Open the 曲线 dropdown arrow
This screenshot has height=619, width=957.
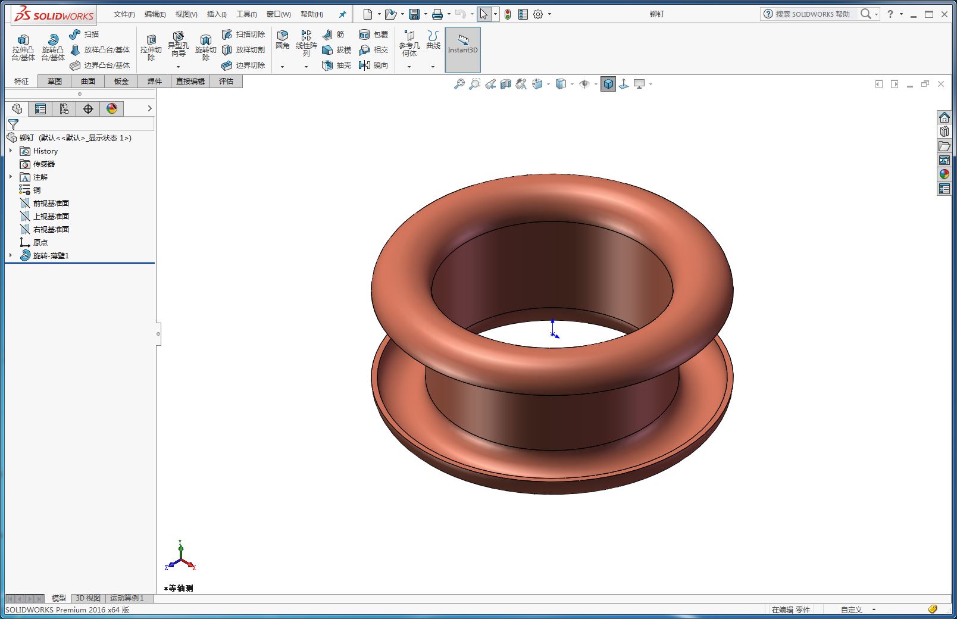pos(433,67)
